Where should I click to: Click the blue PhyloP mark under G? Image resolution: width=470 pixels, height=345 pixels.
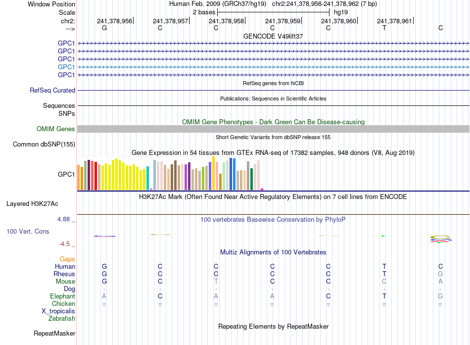point(104,237)
